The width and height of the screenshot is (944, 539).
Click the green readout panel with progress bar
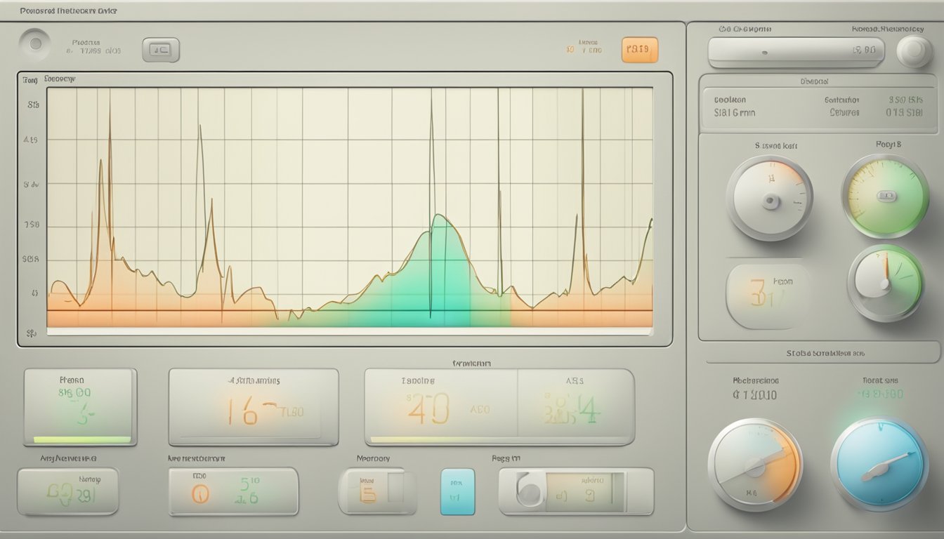pos(80,407)
